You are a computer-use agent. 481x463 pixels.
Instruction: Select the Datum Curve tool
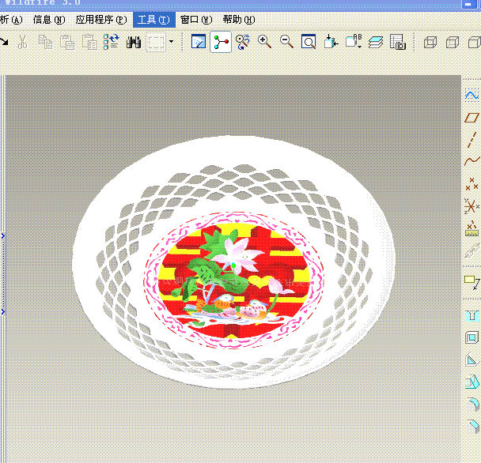click(472, 163)
